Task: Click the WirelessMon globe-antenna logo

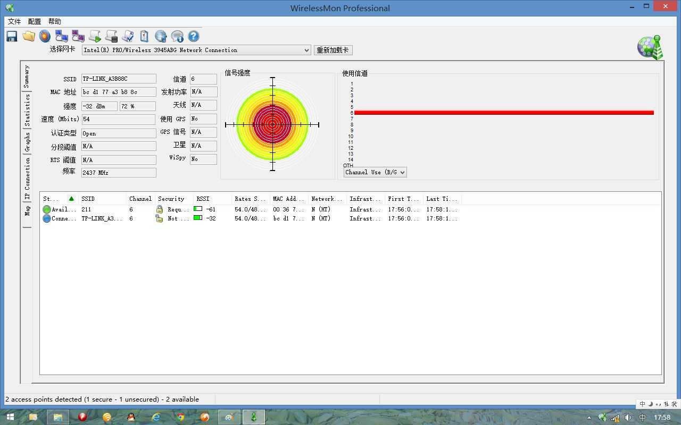Action: pyautogui.click(x=650, y=48)
